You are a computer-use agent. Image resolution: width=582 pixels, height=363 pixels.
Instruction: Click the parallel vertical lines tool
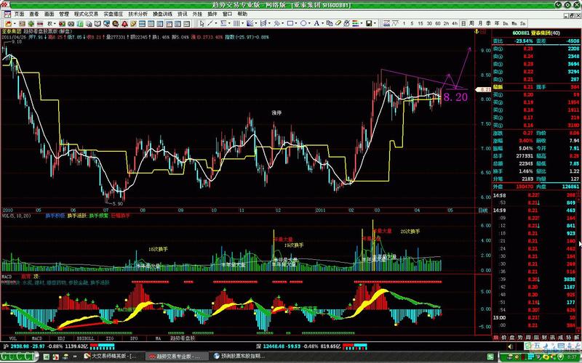coord(236,23)
